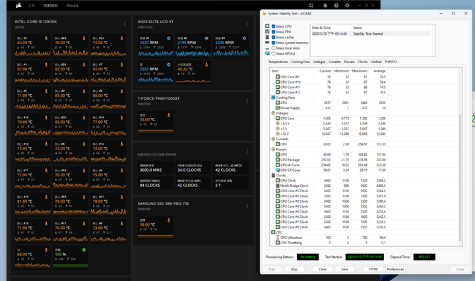Open the Voltages tab
The image size is (475, 281).
tap(319, 62)
